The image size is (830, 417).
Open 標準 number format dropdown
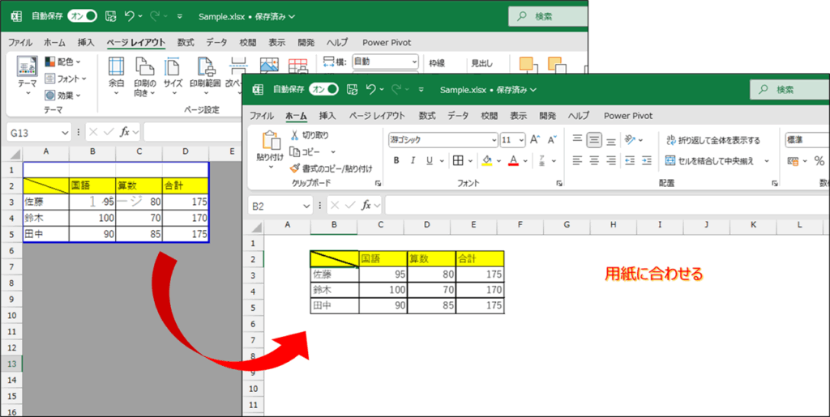point(807,140)
